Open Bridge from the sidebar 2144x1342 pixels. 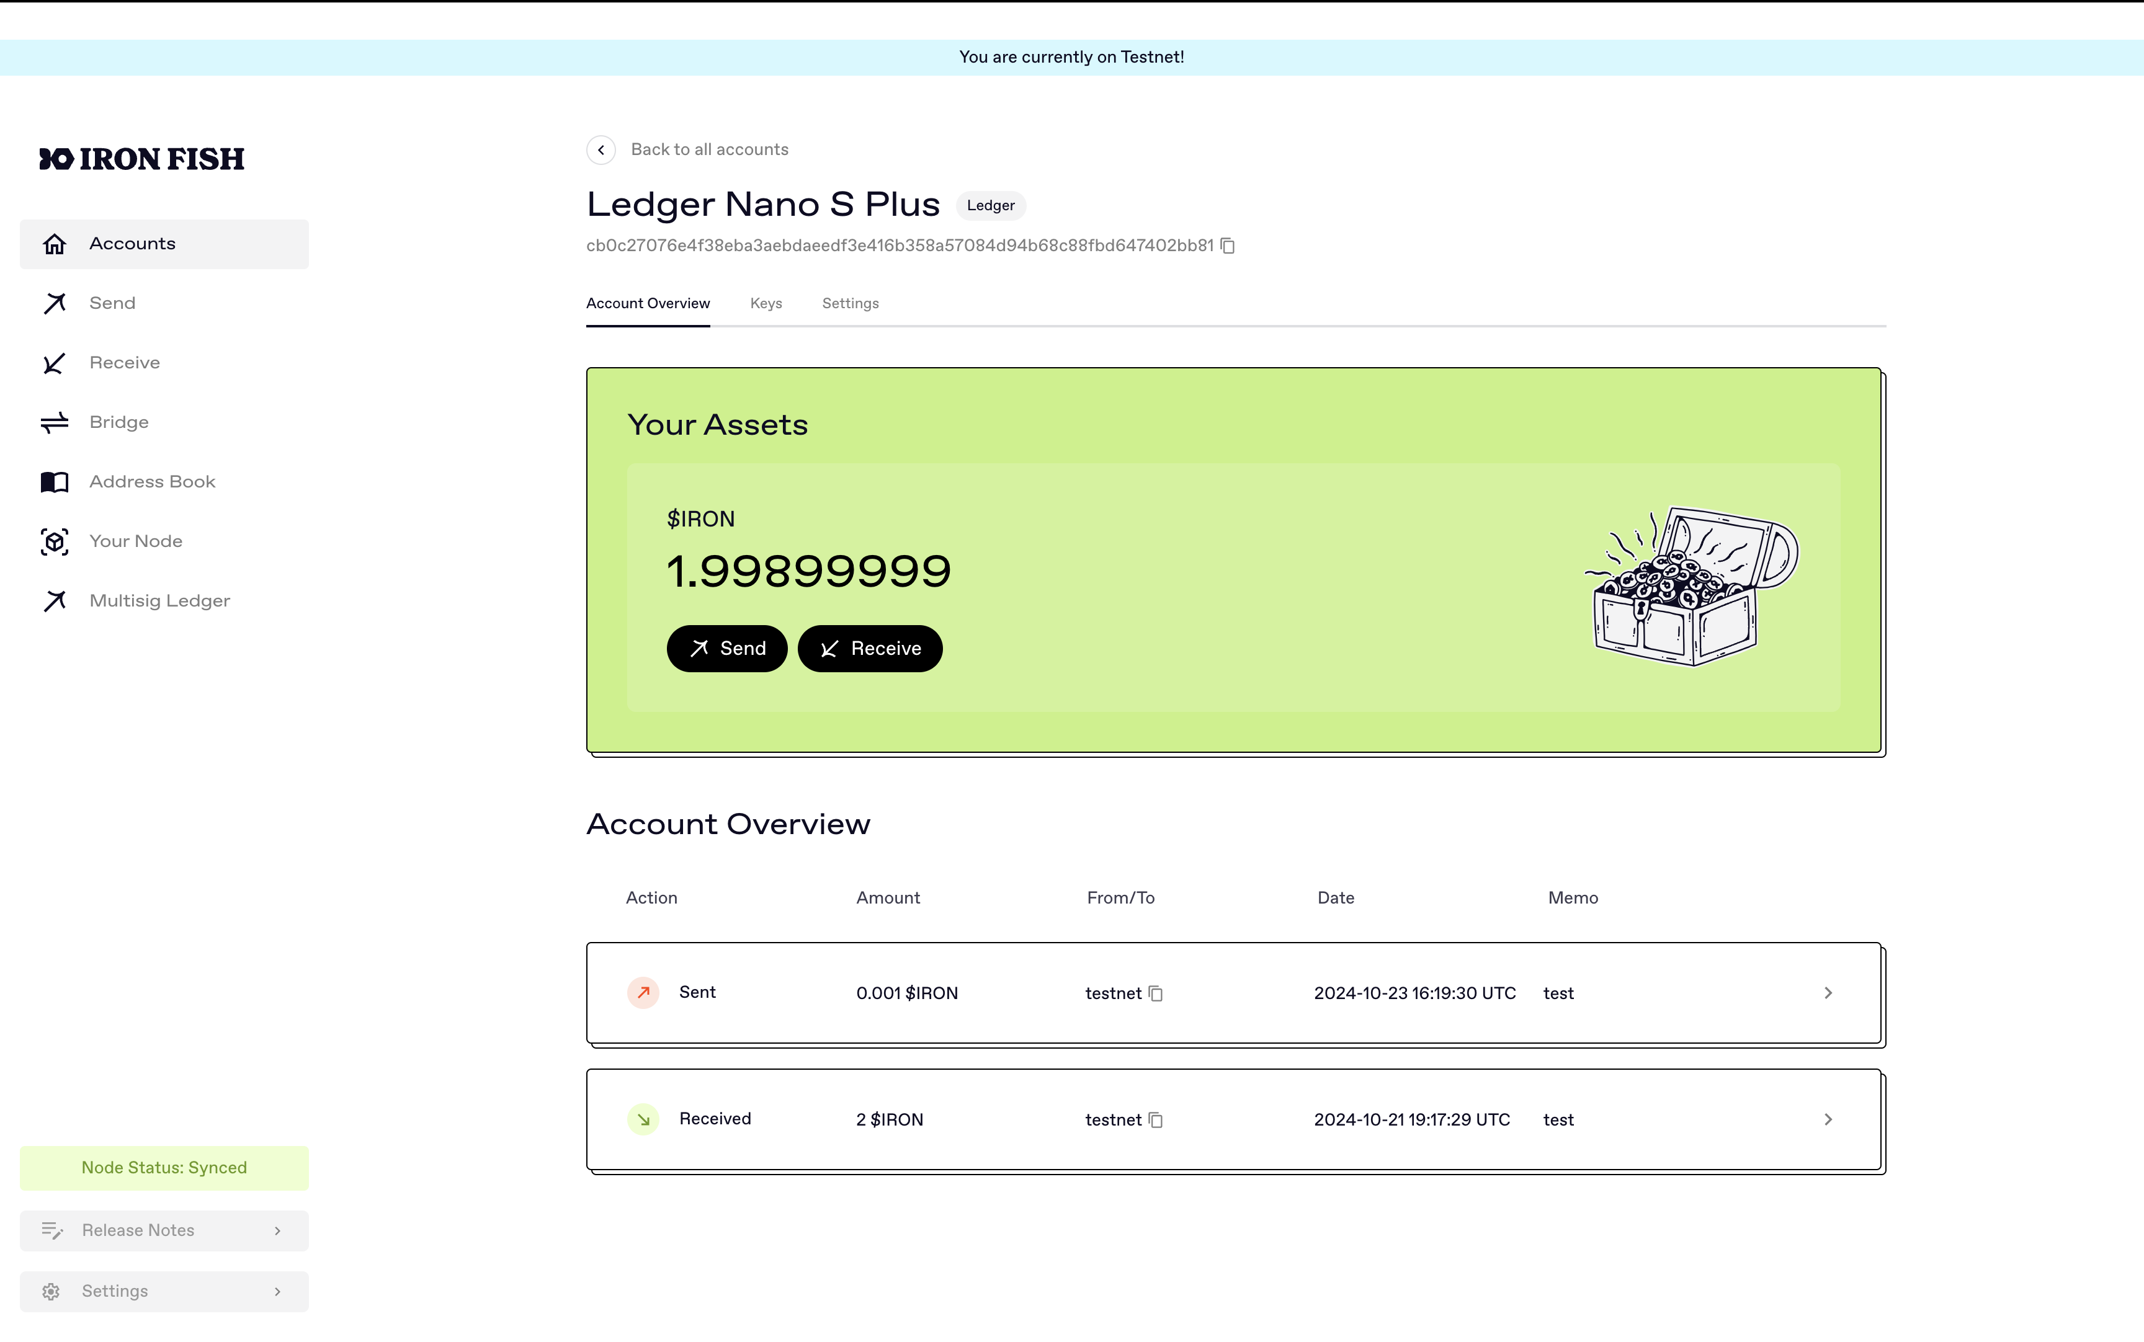click(119, 422)
